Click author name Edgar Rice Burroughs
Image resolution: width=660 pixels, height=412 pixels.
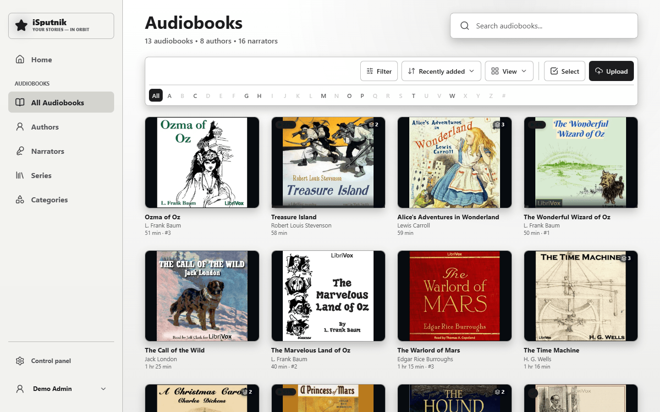[425, 359]
